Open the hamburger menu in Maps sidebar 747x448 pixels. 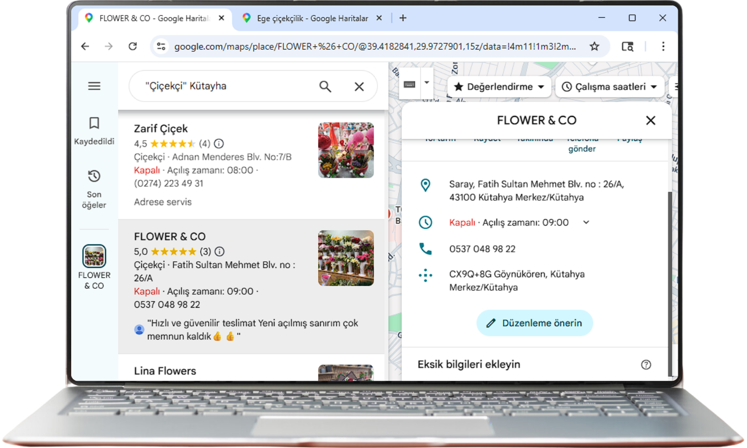[x=94, y=86]
